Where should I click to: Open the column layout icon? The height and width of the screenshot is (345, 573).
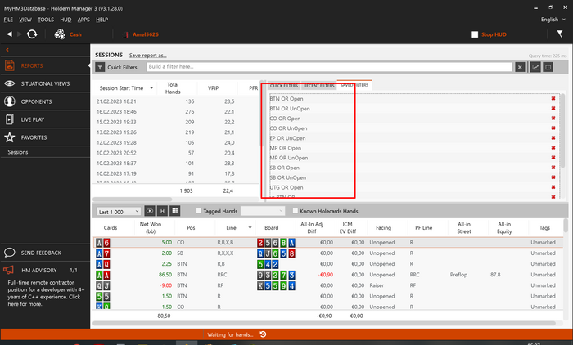coord(548,67)
